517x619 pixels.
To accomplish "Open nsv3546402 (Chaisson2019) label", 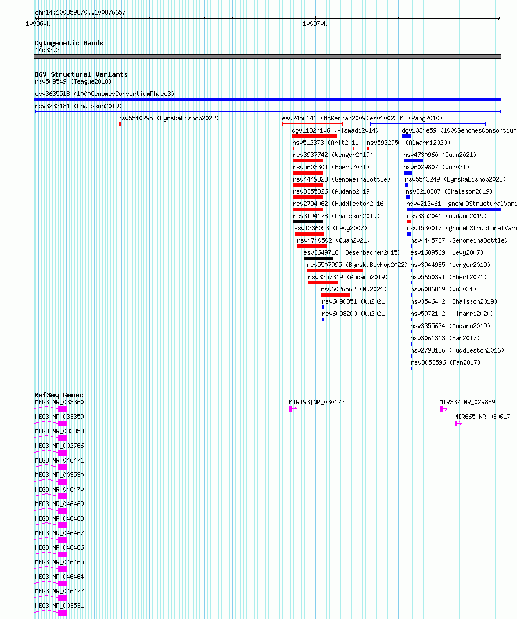I will point(454,301).
